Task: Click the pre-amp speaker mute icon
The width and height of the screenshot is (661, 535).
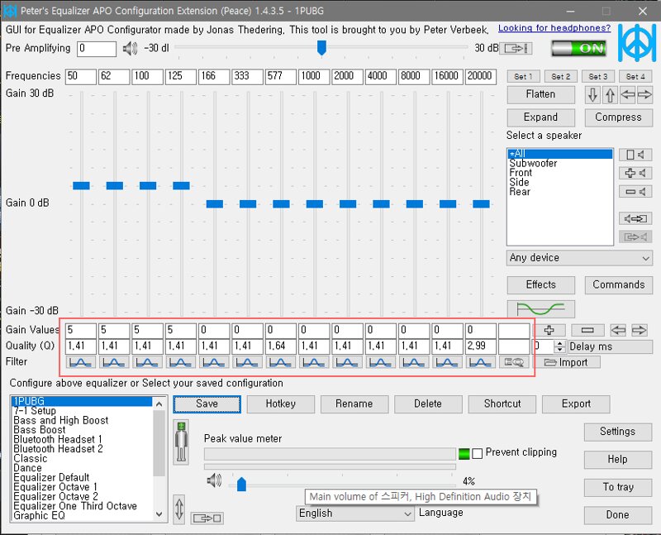Action: [130, 49]
